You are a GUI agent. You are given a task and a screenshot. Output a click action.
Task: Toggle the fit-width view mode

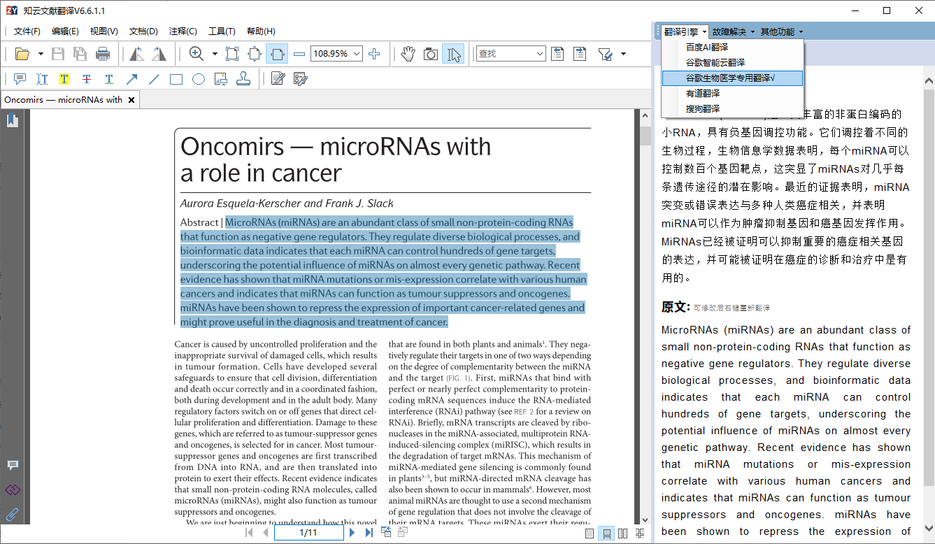277,54
